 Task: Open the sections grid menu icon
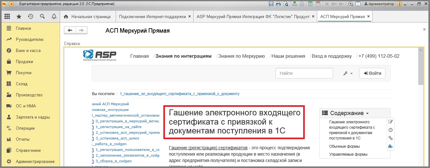coord(7,16)
